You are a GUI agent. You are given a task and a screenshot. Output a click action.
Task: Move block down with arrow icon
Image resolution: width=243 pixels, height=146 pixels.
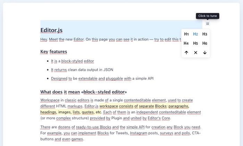coord(204,53)
